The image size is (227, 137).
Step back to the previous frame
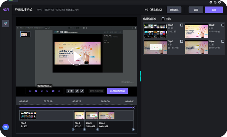[x=36, y=91]
